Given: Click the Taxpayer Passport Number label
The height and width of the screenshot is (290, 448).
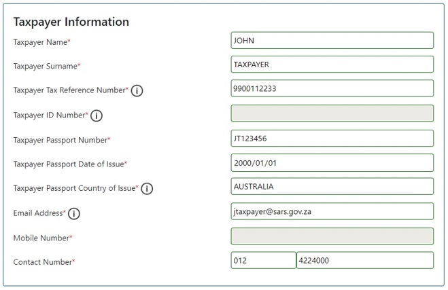Looking at the screenshot, I should pyautogui.click(x=62, y=140).
